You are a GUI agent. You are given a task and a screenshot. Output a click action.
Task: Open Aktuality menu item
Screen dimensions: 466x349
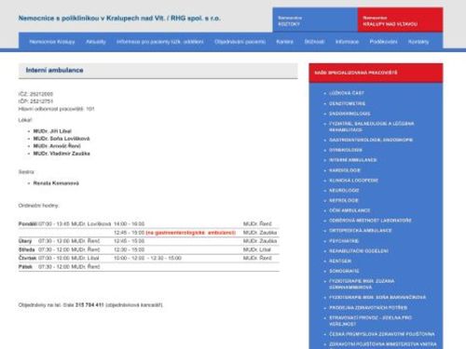click(96, 42)
